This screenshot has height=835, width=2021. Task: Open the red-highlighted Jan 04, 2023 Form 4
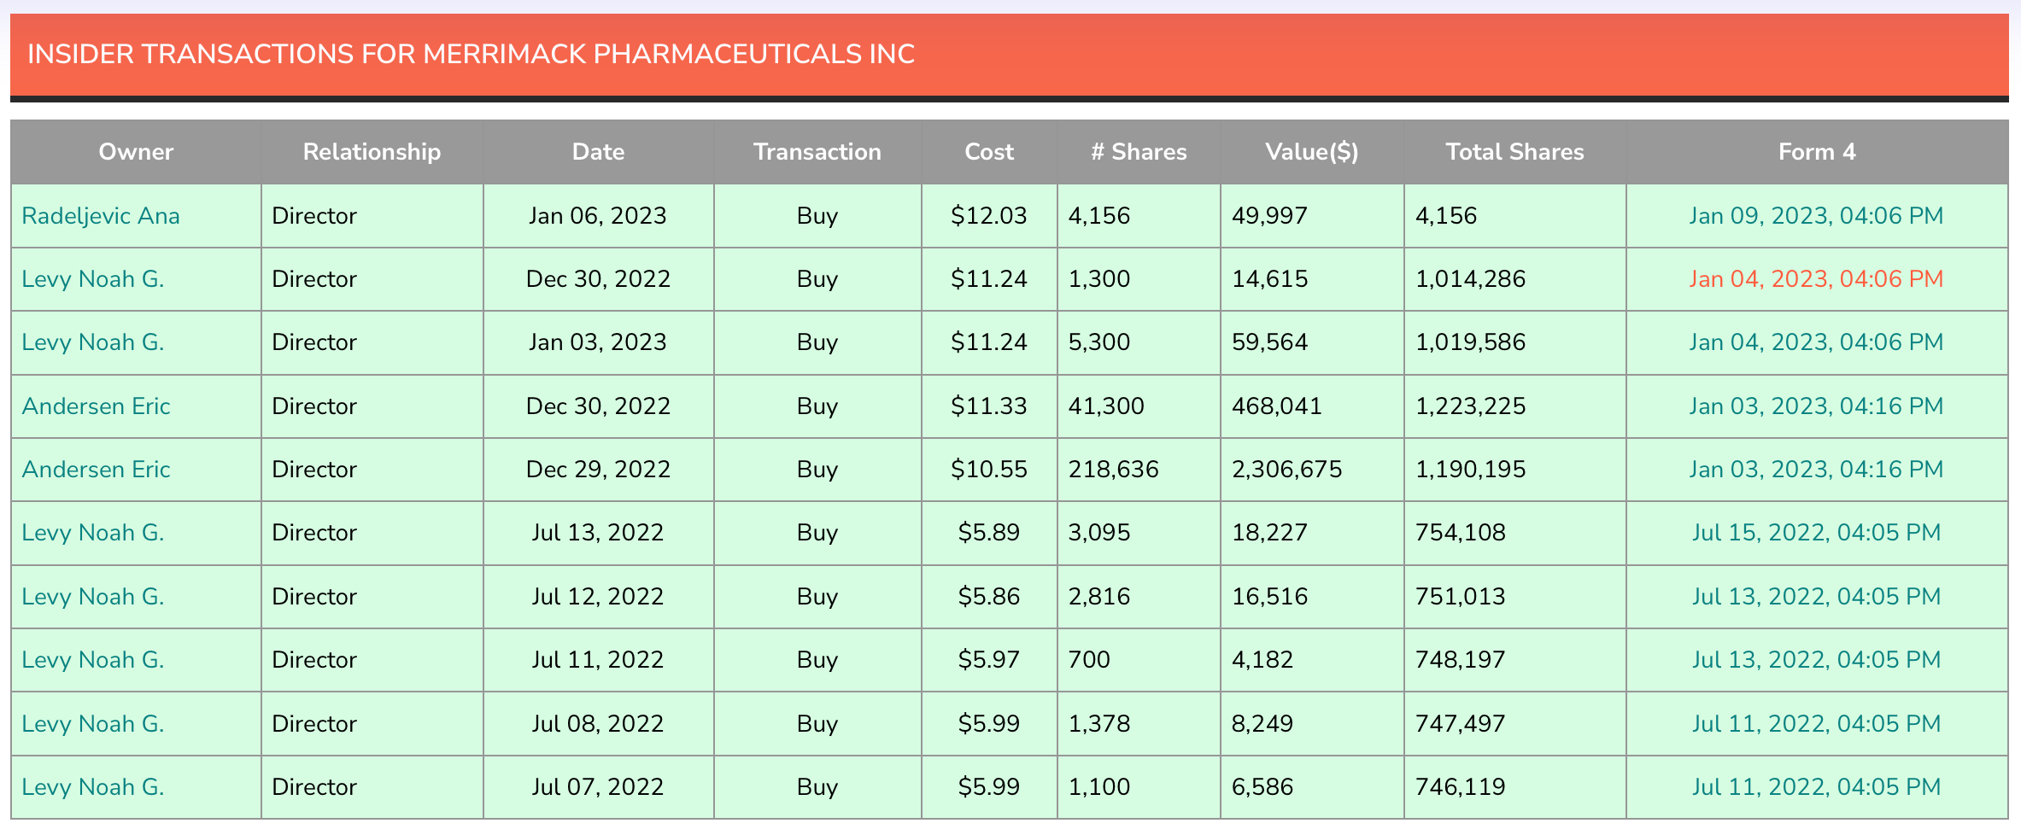(1816, 278)
